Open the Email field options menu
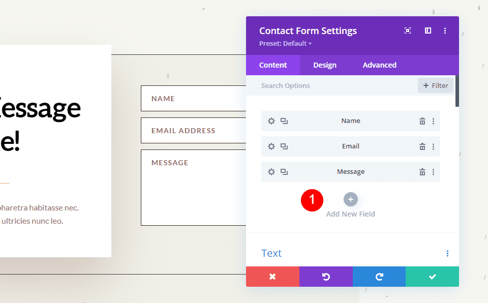488x303 pixels. (433, 146)
